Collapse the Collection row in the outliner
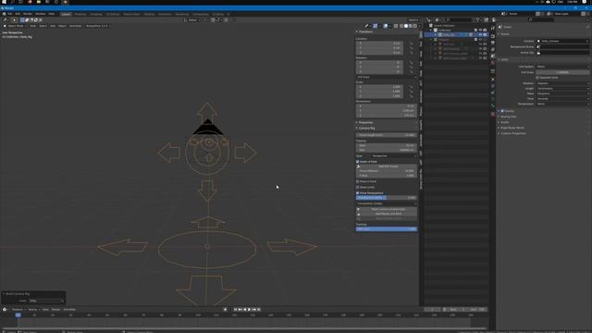 431,31
